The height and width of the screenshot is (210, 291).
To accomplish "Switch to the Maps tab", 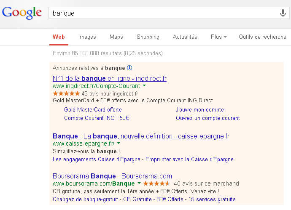I will click(116, 37).
